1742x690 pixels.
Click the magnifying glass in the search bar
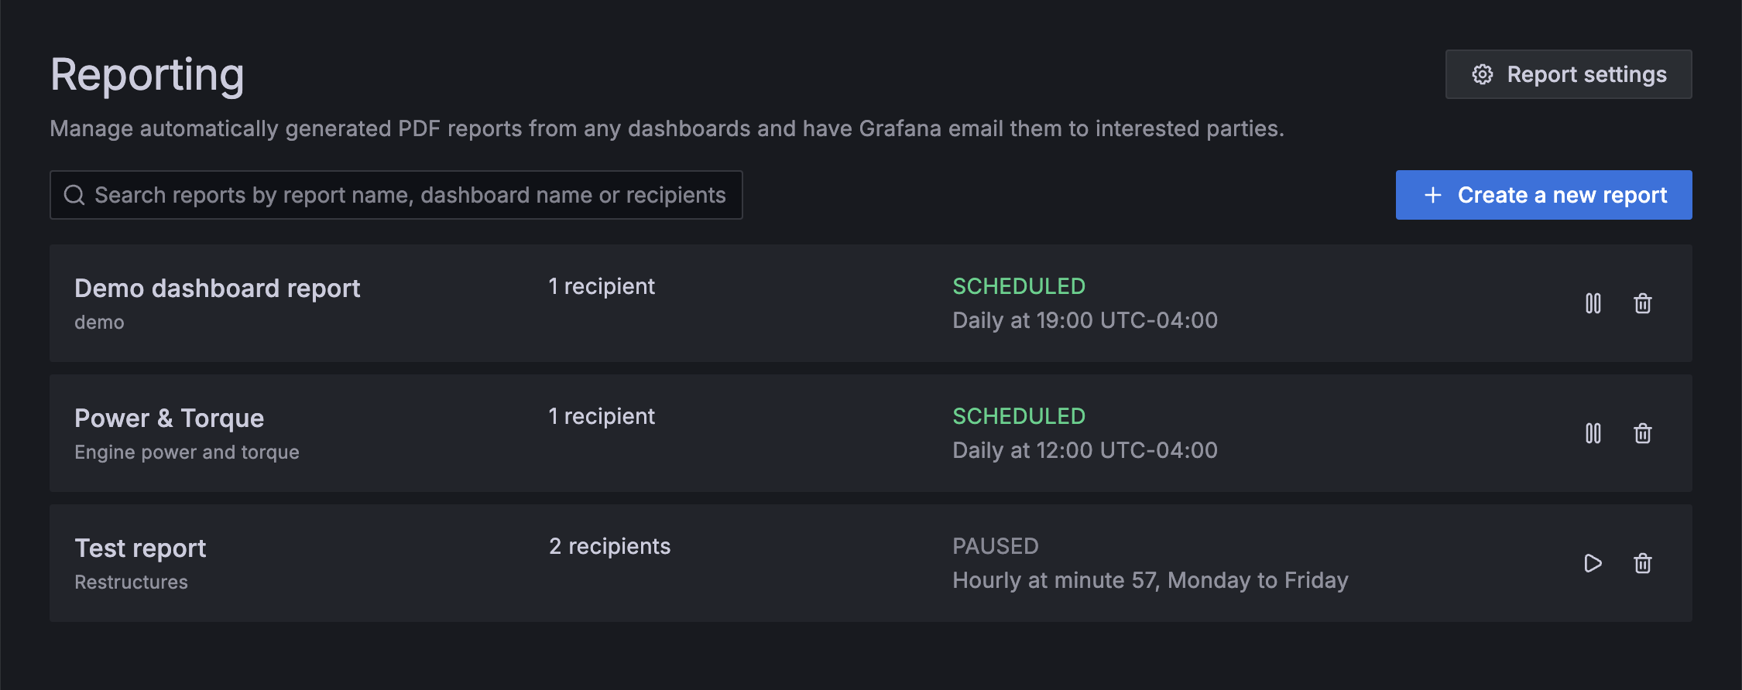[x=74, y=194]
